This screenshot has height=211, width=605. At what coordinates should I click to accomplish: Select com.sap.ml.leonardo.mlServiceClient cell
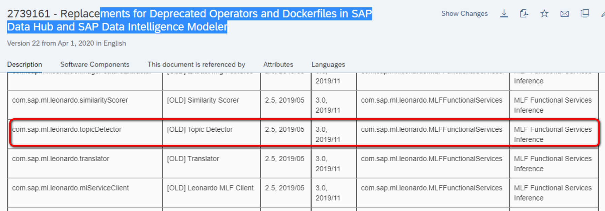[85, 193]
